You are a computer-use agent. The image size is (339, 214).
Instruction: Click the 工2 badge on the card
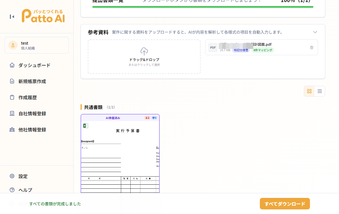point(147,118)
